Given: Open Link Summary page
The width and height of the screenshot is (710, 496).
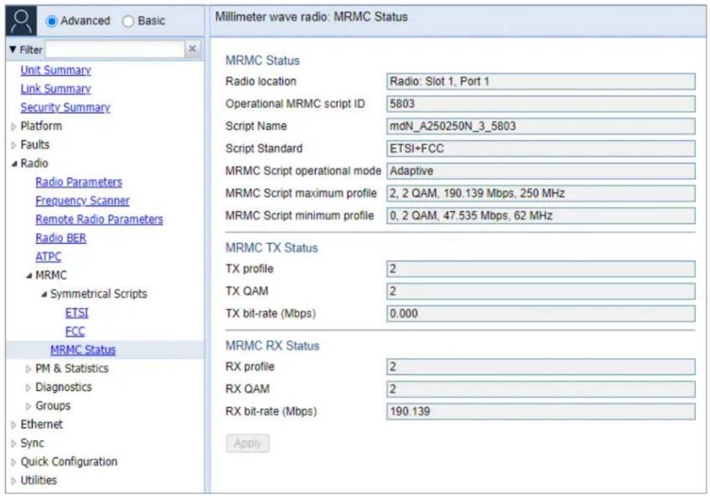Looking at the screenshot, I should click(x=56, y=89).
